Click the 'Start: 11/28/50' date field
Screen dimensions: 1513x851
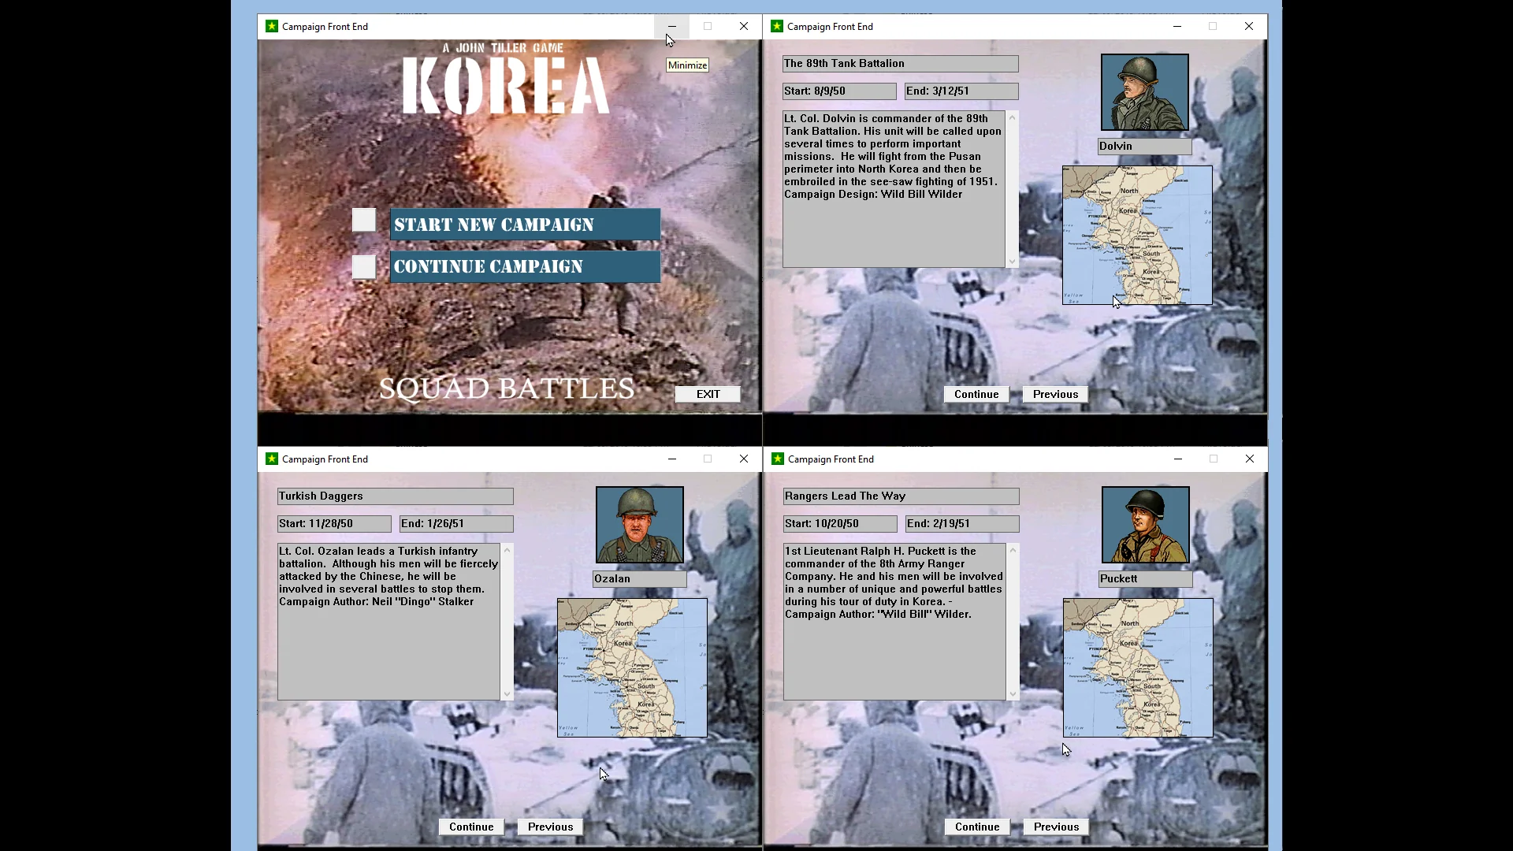(334, 524)
